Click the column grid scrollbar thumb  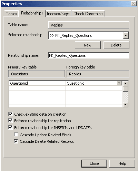(x=126, y=89)
